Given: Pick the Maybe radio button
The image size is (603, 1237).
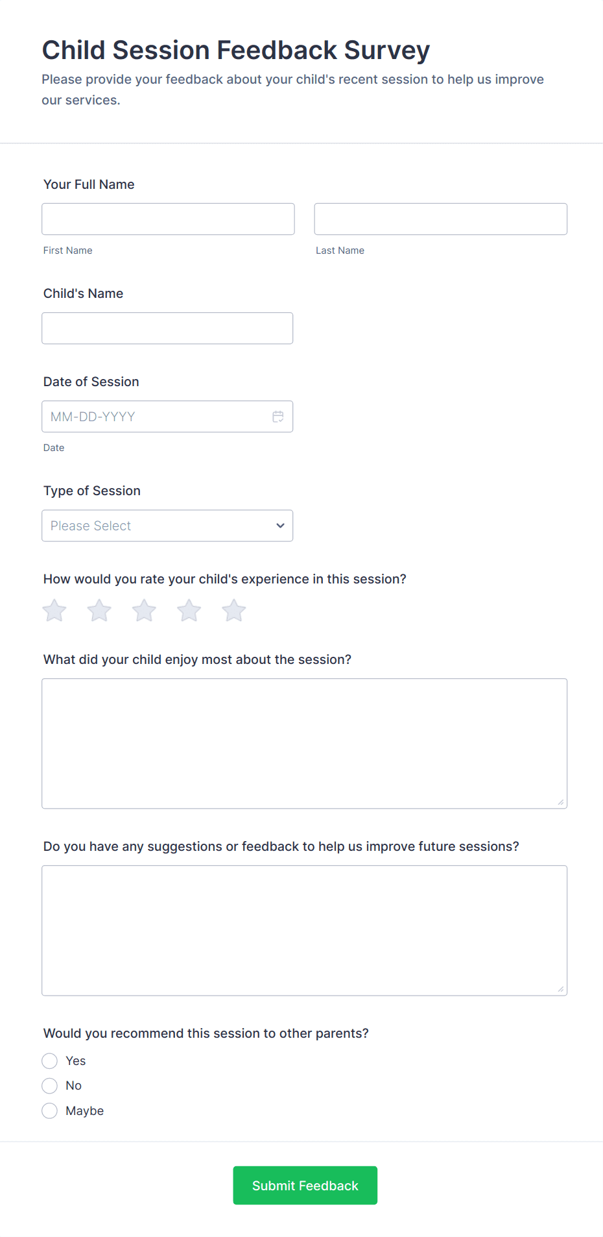Looking at the screenshot, I should [50, 1111].
